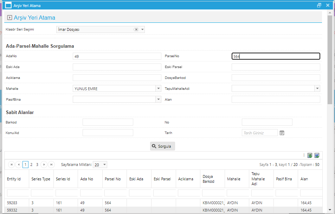Click the Alan value 164,45 in row 59332

point(306,210)
